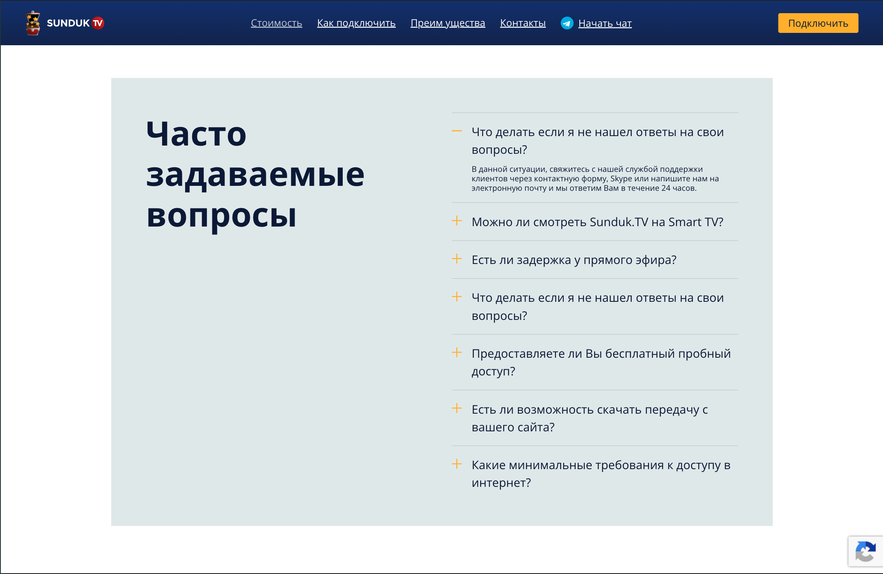Click question Есть ли возможность скачать передачу
This screenshot has height=574, width=883.
click(590, 418)
